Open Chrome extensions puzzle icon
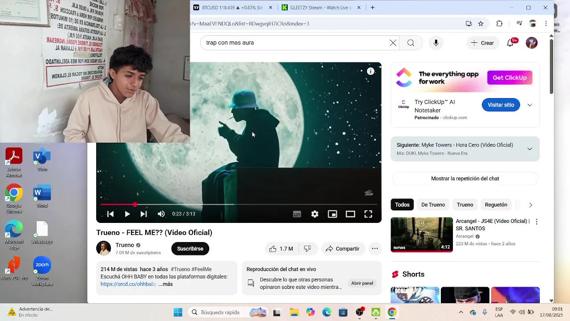 coord(499,24)
